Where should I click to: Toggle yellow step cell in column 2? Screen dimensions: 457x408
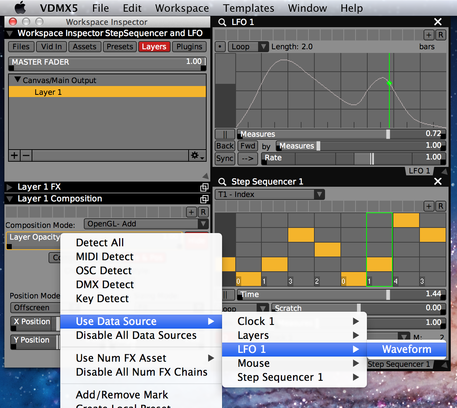(x=328, y=250)
